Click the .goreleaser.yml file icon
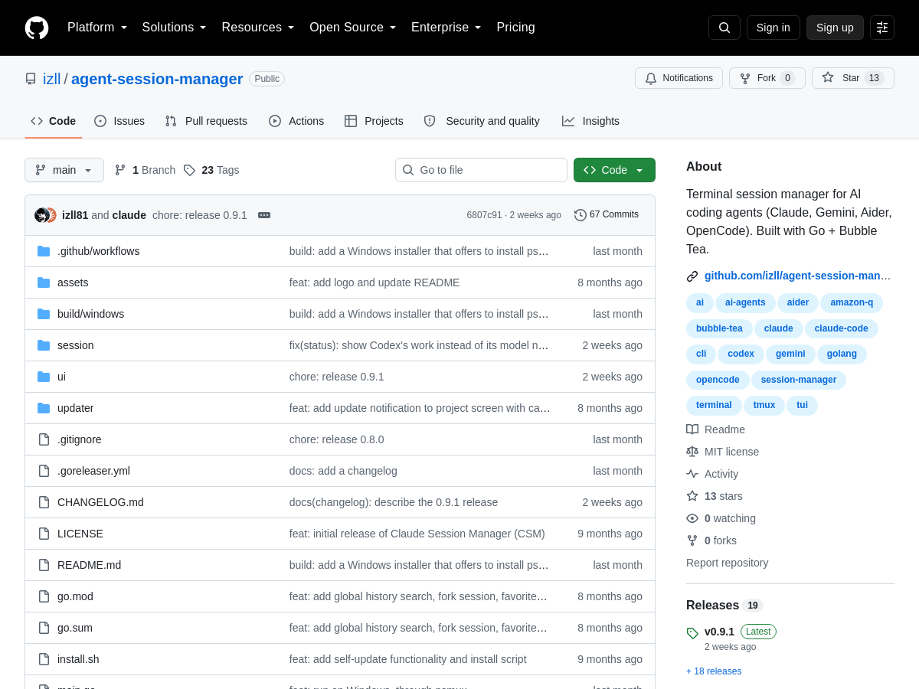Viewport: 919px width, 689px height. (44, 471)
